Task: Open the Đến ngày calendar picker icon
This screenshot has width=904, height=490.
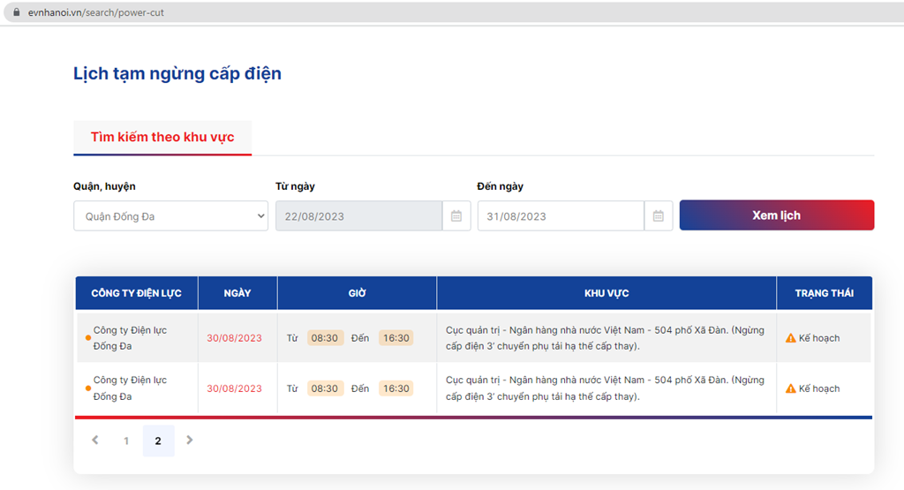Action: click(x=658, y=216)
